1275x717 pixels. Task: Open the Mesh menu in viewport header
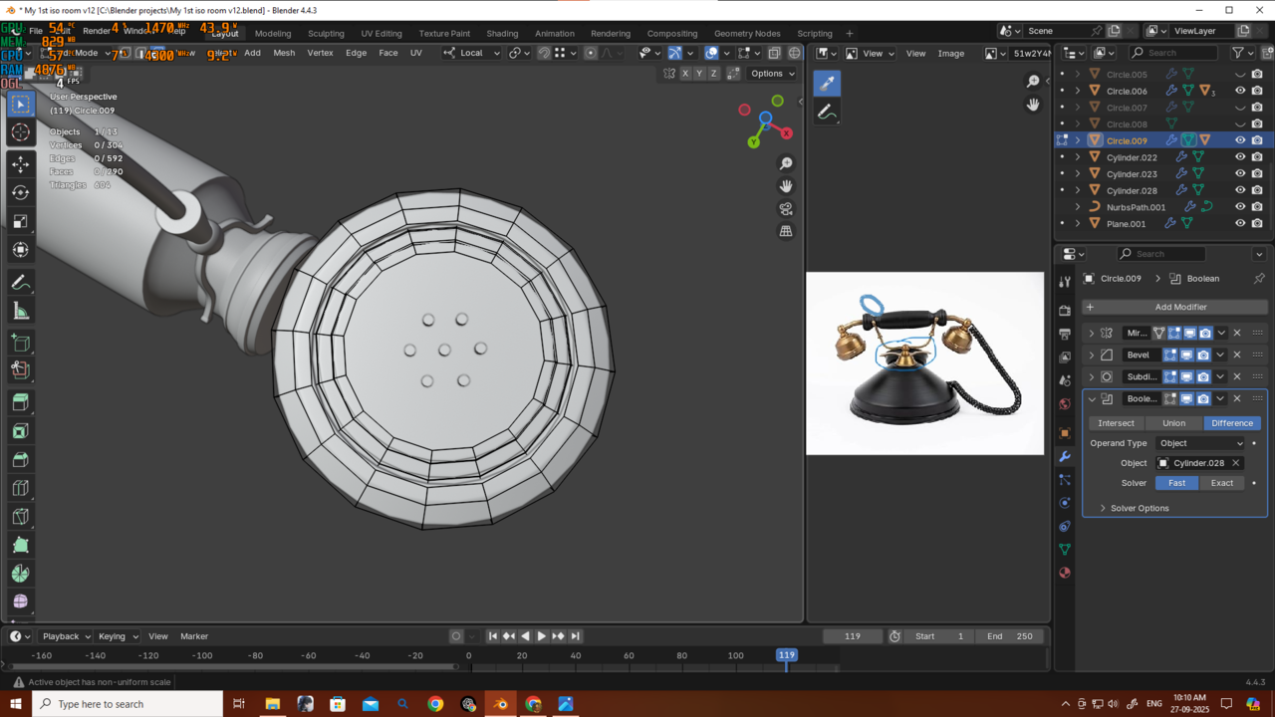pyautogui.click(x=284, y=53)
